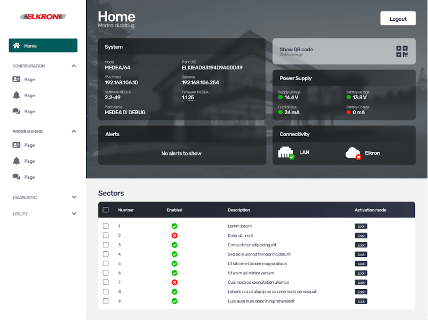This screenshot has height=320, width=428.
Task: Click the enabled checkmark icon for sector 5
Action: 174,263
